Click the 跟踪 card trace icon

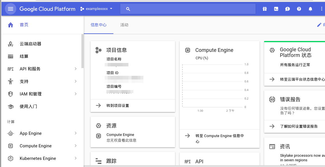[99, 161]
